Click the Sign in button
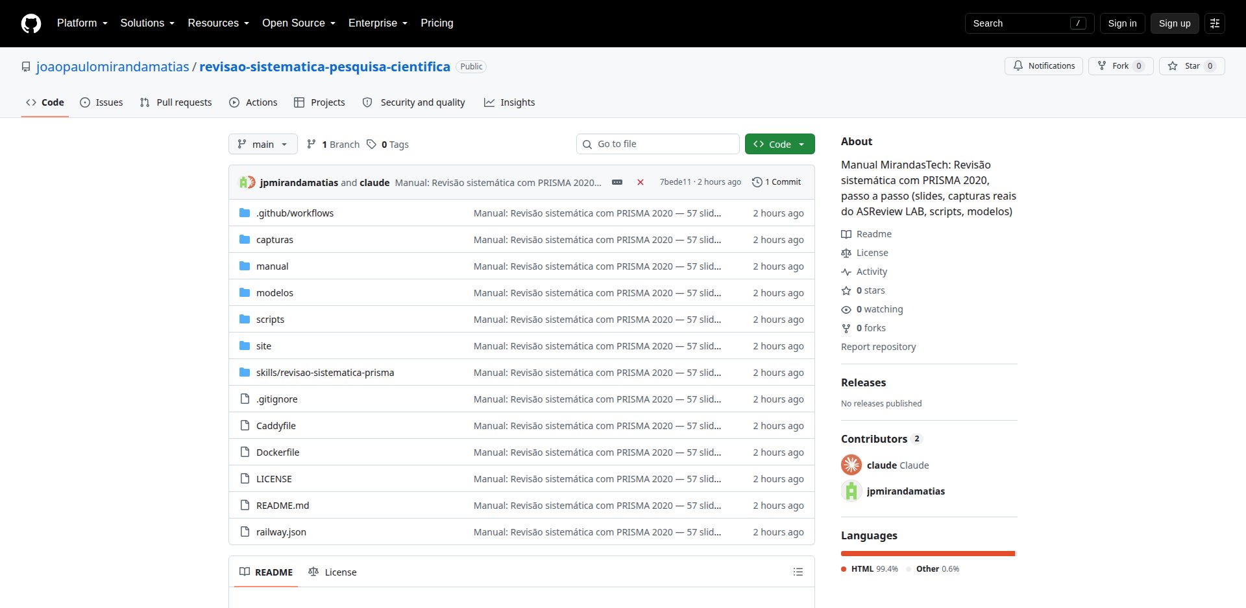The image size is (1246, 608). point(1122,23)
